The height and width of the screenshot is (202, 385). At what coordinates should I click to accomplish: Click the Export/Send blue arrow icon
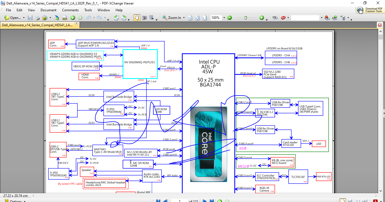pos(57,17)
